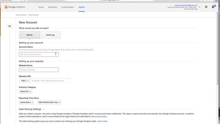Open the Customization tab

click(x=68, y=7)
